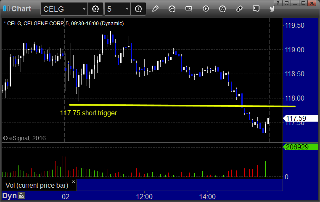Click the window menu monitor icon
The height and width of the screenshot is (202, 320).
click(286, 3)
